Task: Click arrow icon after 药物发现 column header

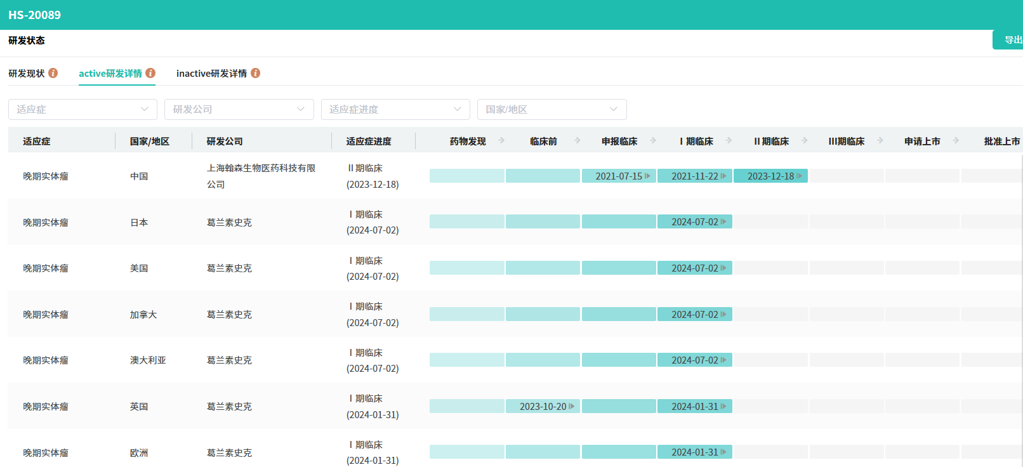Action: (501, 141)
